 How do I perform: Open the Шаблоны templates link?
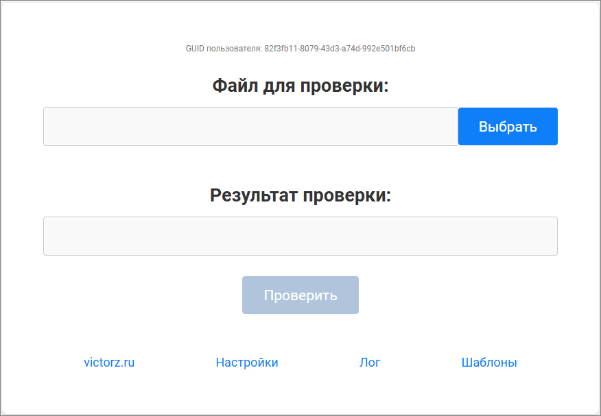[x=489, y=363]
